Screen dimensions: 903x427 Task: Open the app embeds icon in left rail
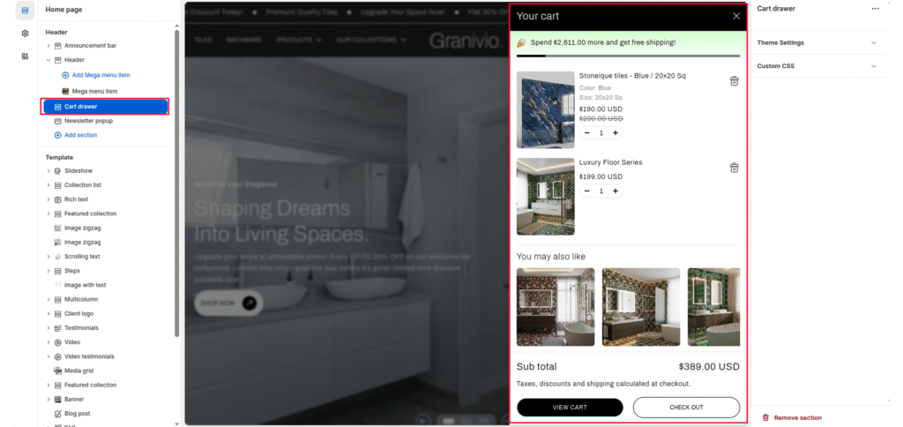[25, 56]
